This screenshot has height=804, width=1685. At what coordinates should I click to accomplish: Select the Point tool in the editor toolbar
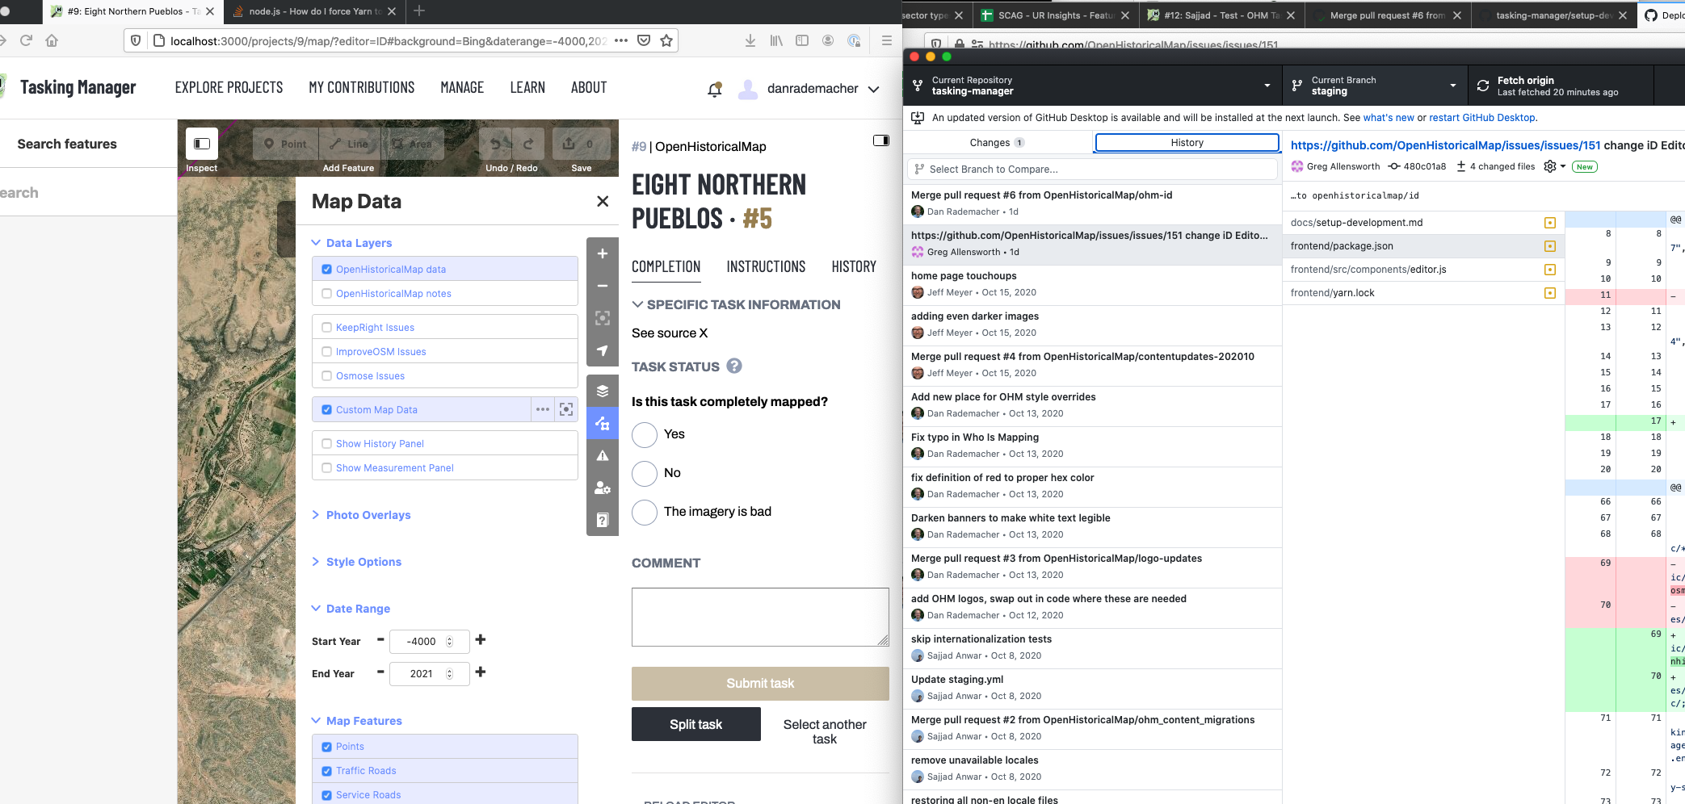point(285,143)
